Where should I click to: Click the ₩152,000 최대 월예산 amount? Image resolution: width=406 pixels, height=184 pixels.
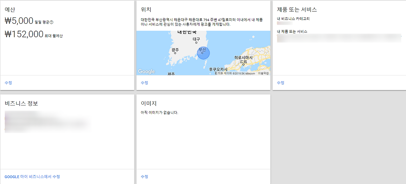pos(24,33)
